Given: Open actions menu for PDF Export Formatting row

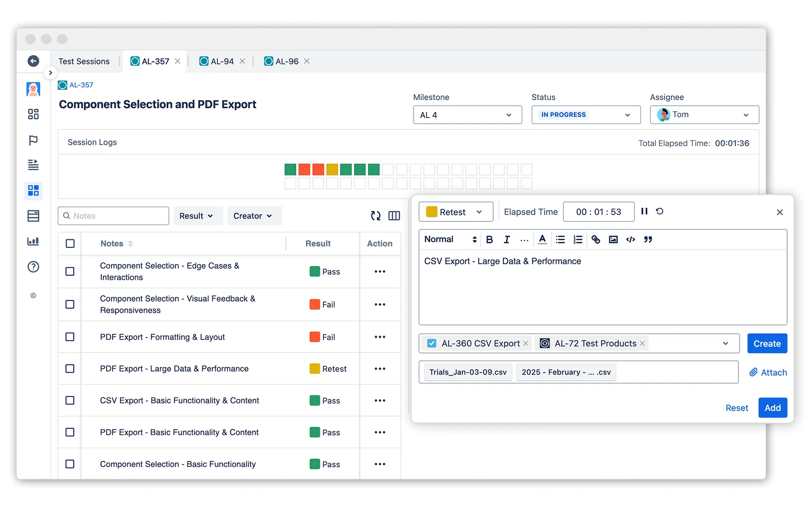Looking at the screenshot, I should (x=380, y=337).
